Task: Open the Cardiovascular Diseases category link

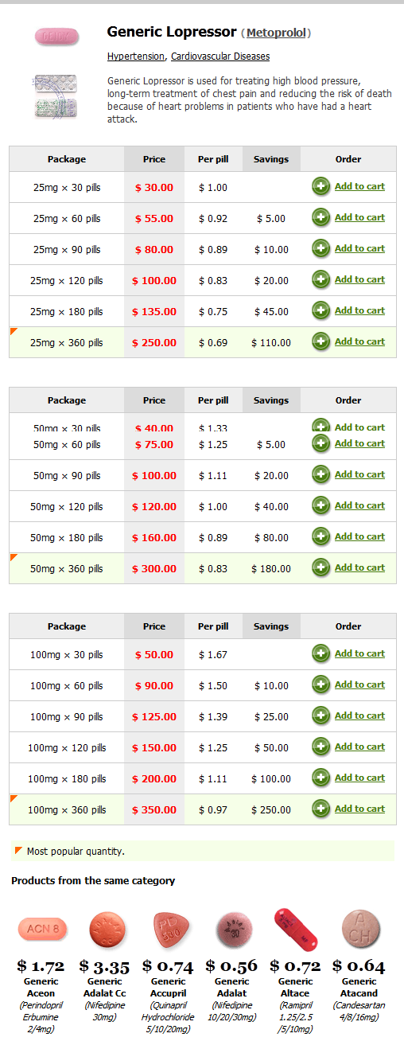Action: point(220,57)
